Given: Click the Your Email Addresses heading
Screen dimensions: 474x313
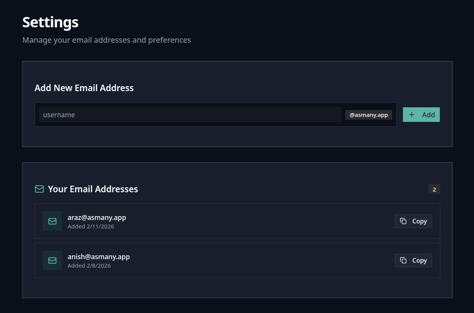Looking at the screenshot, I should [93, 189].
